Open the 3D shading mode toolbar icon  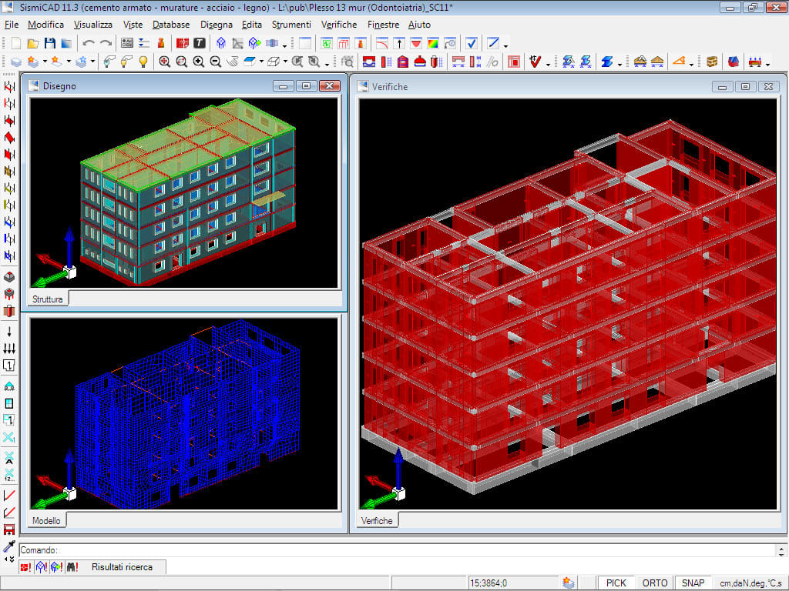(248, 62)
